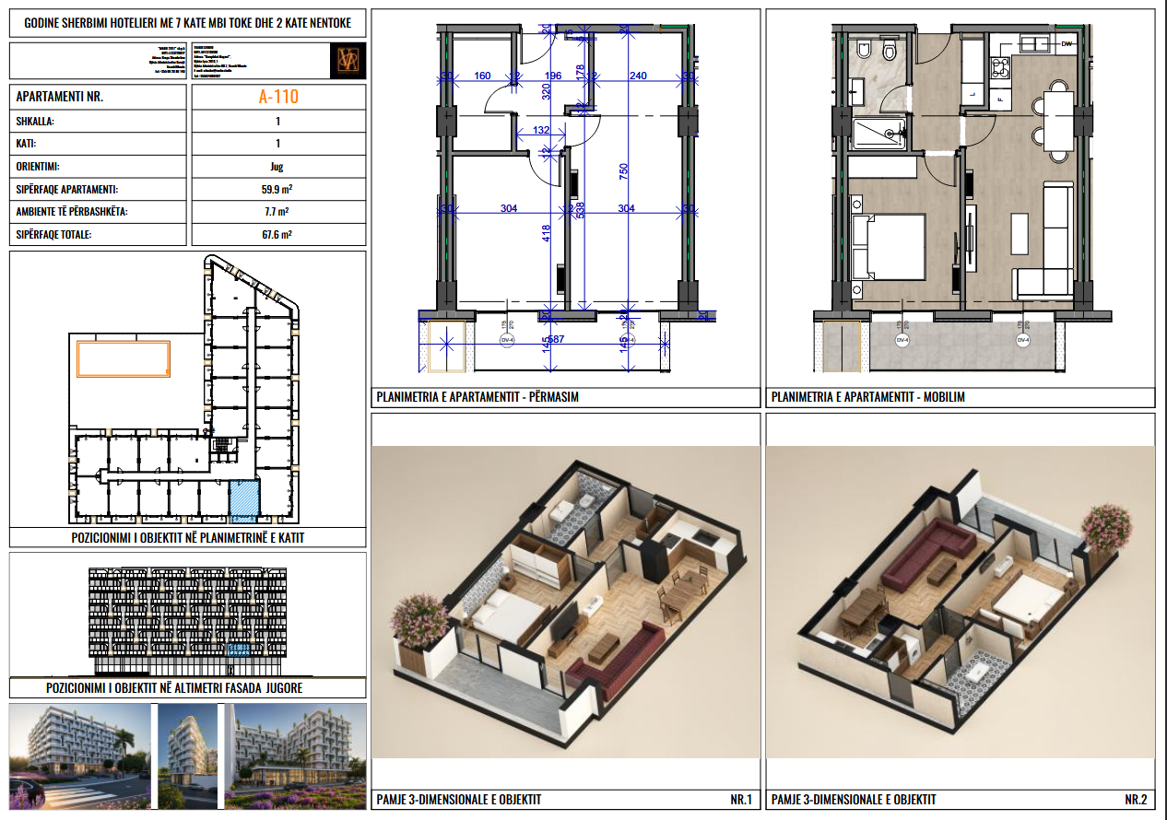1167x820 pixels.
Task: Click the 67.6 m² total area value
Action: point(277,235)
